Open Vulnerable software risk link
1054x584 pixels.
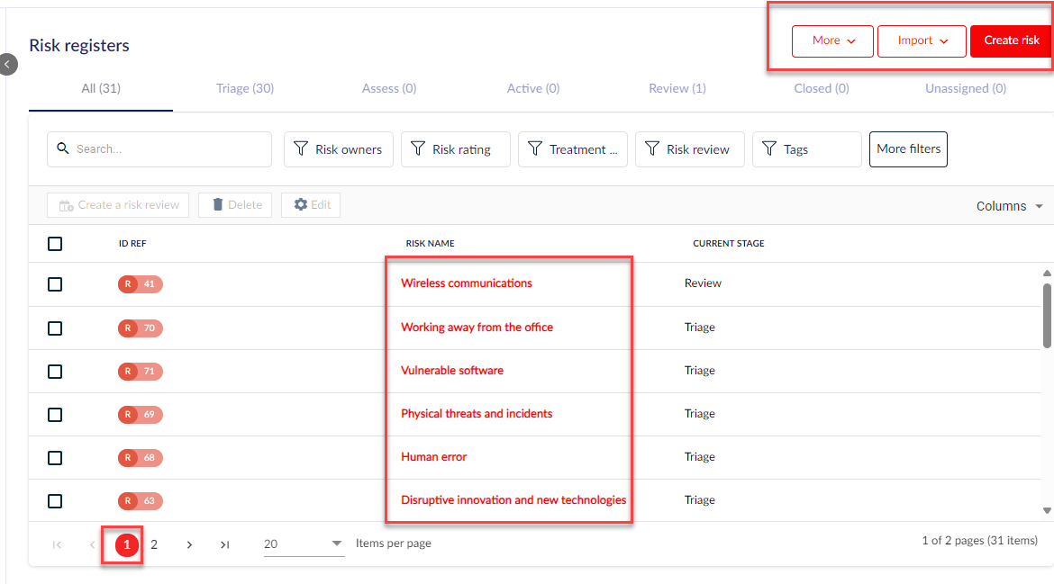point(451,371)
